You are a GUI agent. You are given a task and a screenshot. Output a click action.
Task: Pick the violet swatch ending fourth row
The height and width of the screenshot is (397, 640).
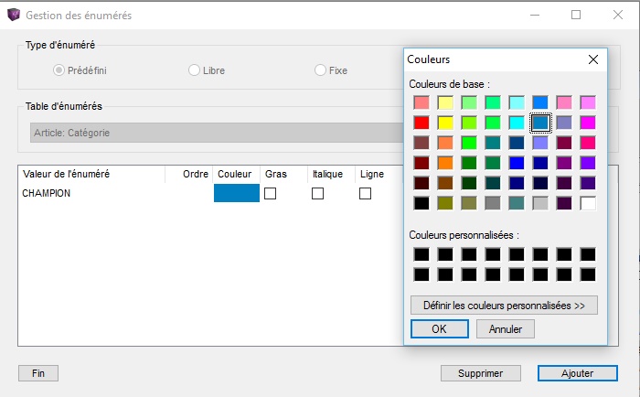click(x=588, y=163)
